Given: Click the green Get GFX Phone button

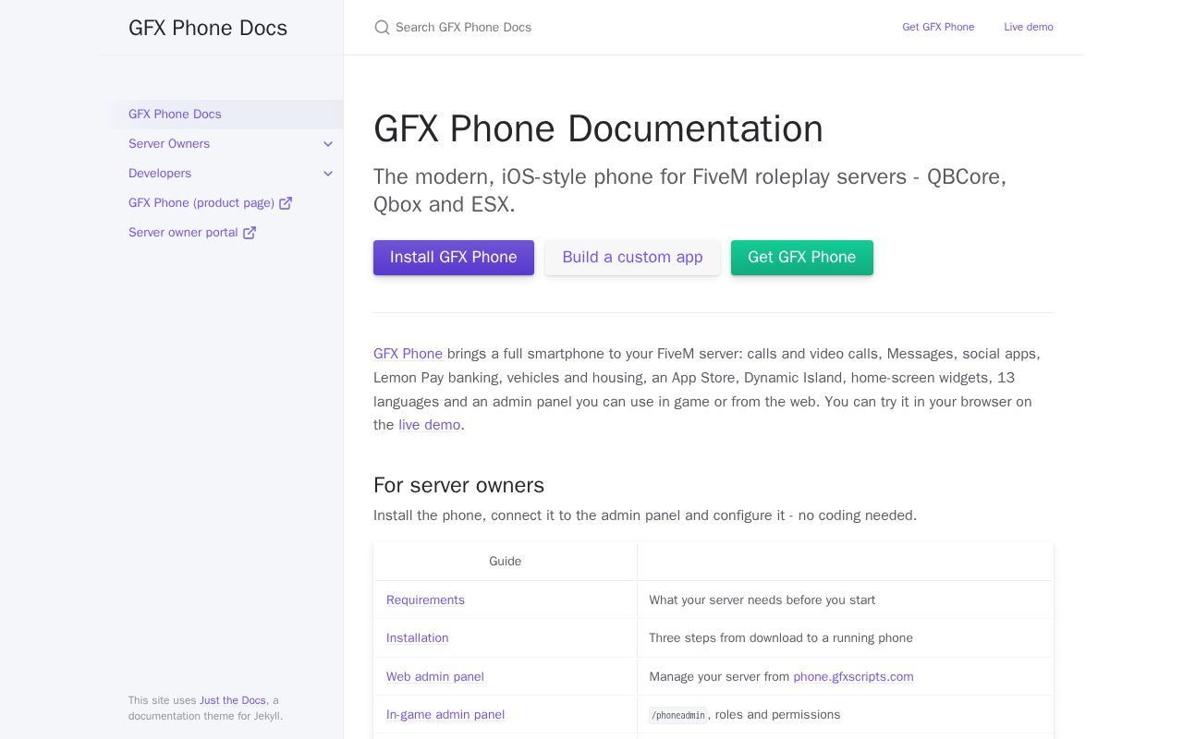Looking at the screenshot, I should point(802,258).
